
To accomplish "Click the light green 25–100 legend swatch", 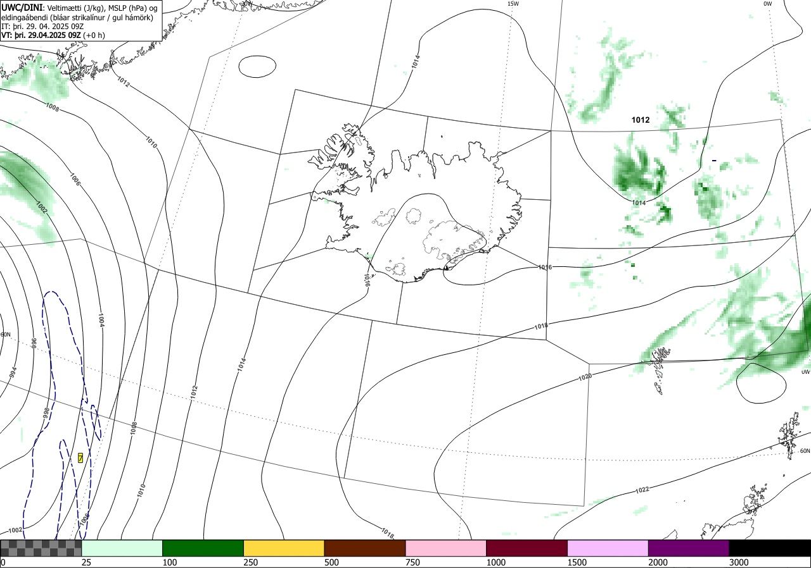I will [x=122, y=548].
